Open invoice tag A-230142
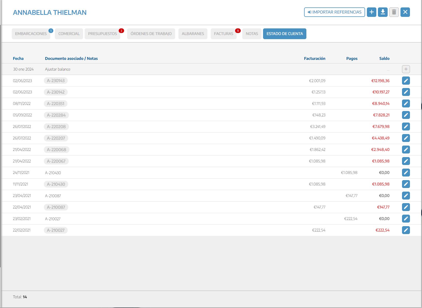Viewport: 422px width, 308px height. (56, 92)
